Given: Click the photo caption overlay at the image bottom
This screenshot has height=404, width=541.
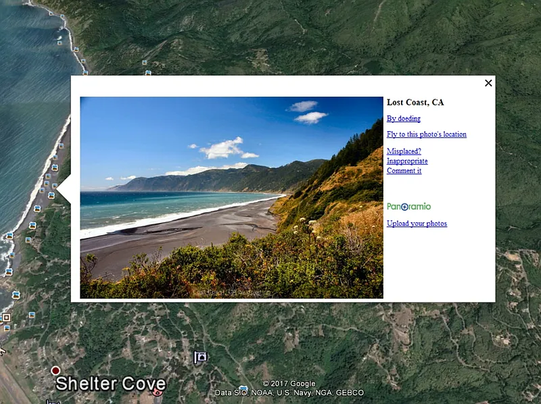Looking at the screenshot, I should coord(231,293).
